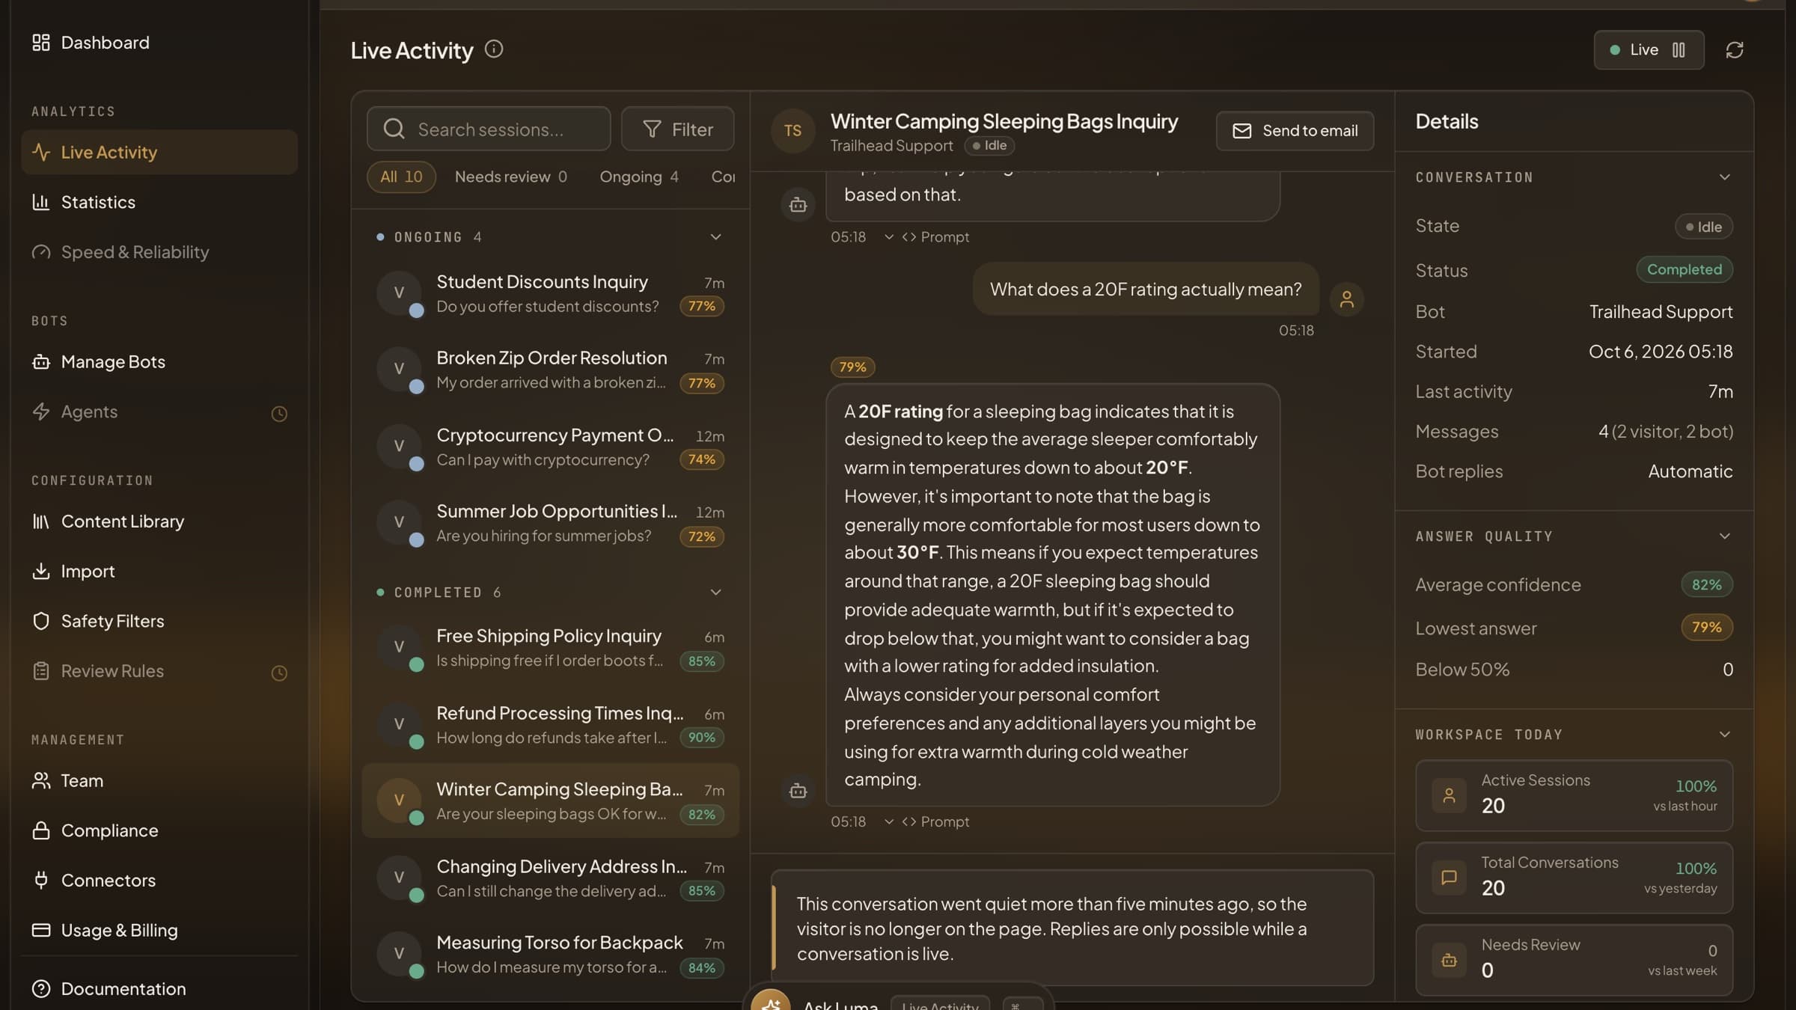Click Send to email button
Screen dimensions: 1796x1010
[x=1295, y=131]
